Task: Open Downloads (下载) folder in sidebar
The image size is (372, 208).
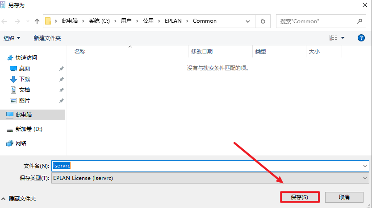Action: (x=24, y=79)
